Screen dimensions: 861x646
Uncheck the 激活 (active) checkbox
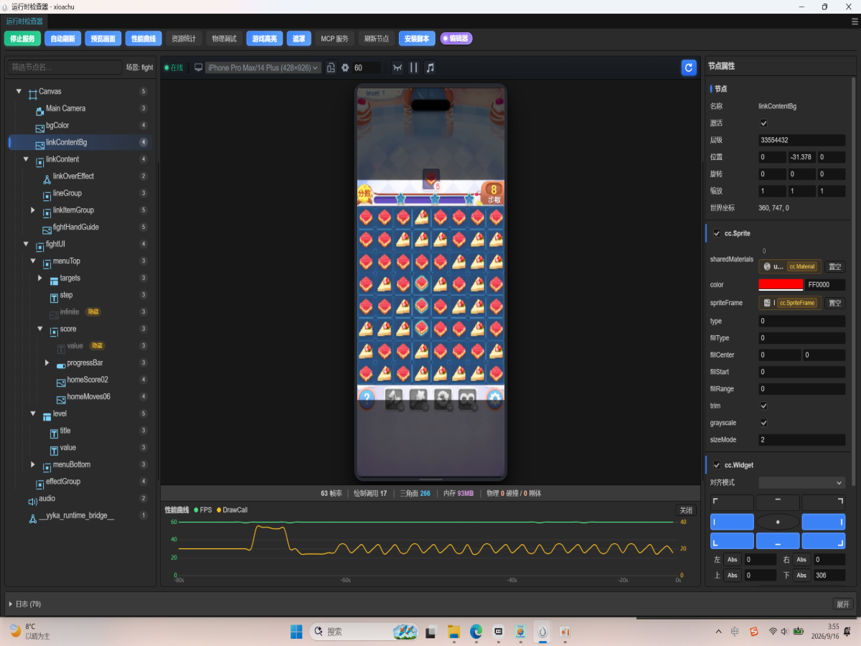763,123
